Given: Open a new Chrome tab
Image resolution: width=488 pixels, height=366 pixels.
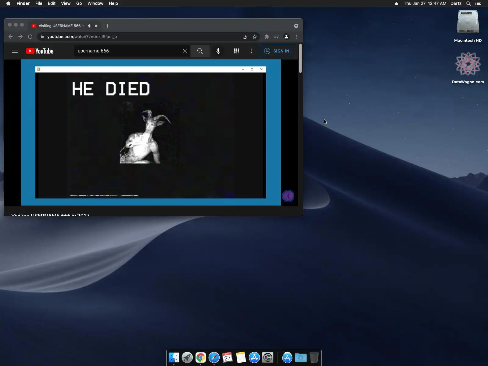Looking at the screenshot, I should (108, 26).
